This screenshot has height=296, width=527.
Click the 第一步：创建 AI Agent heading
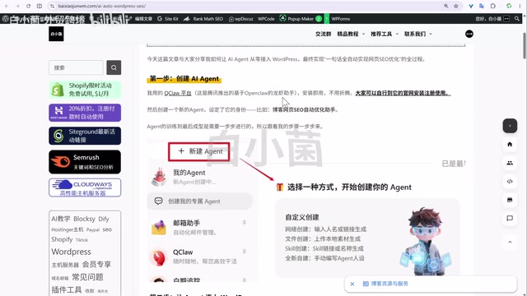(x=184, y=79)
